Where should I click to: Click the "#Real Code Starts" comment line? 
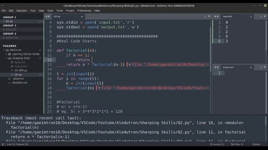pos(77,41)
